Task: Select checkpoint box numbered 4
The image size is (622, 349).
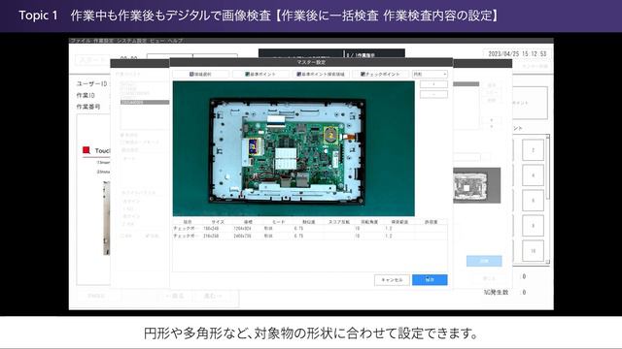Action: [x=533, y=174]
